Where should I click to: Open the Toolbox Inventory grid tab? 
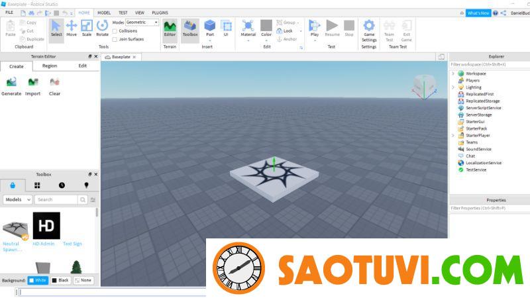coord(37,185)
